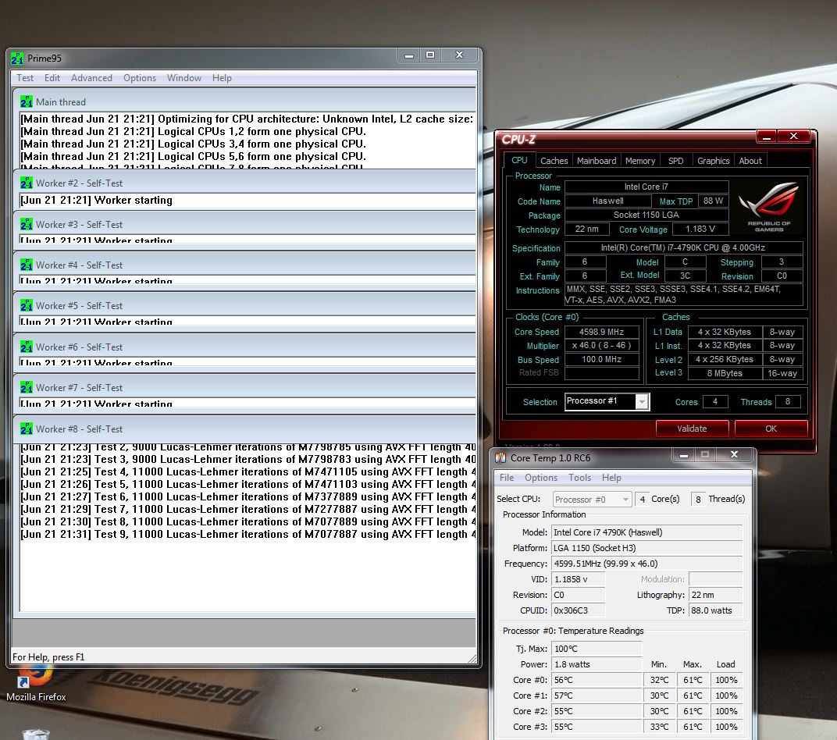Switch to the Memory tab in CPU-Z
The height and width of the screenshot is (740, 837).
tap(640, 161)
